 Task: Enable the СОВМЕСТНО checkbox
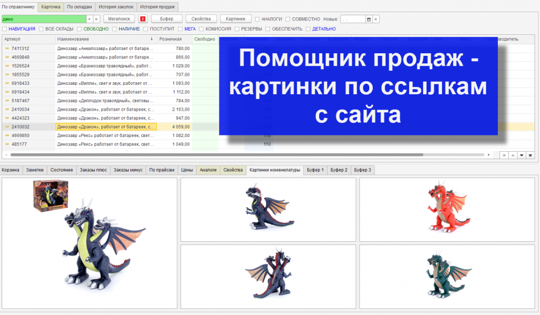(x=288, y=19)
